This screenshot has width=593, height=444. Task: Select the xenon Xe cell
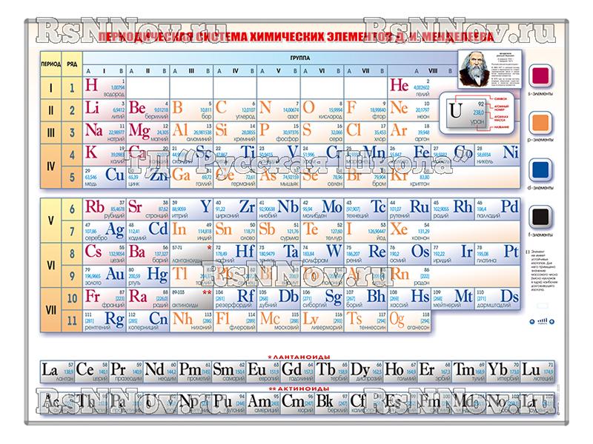[x=410, y=232]
